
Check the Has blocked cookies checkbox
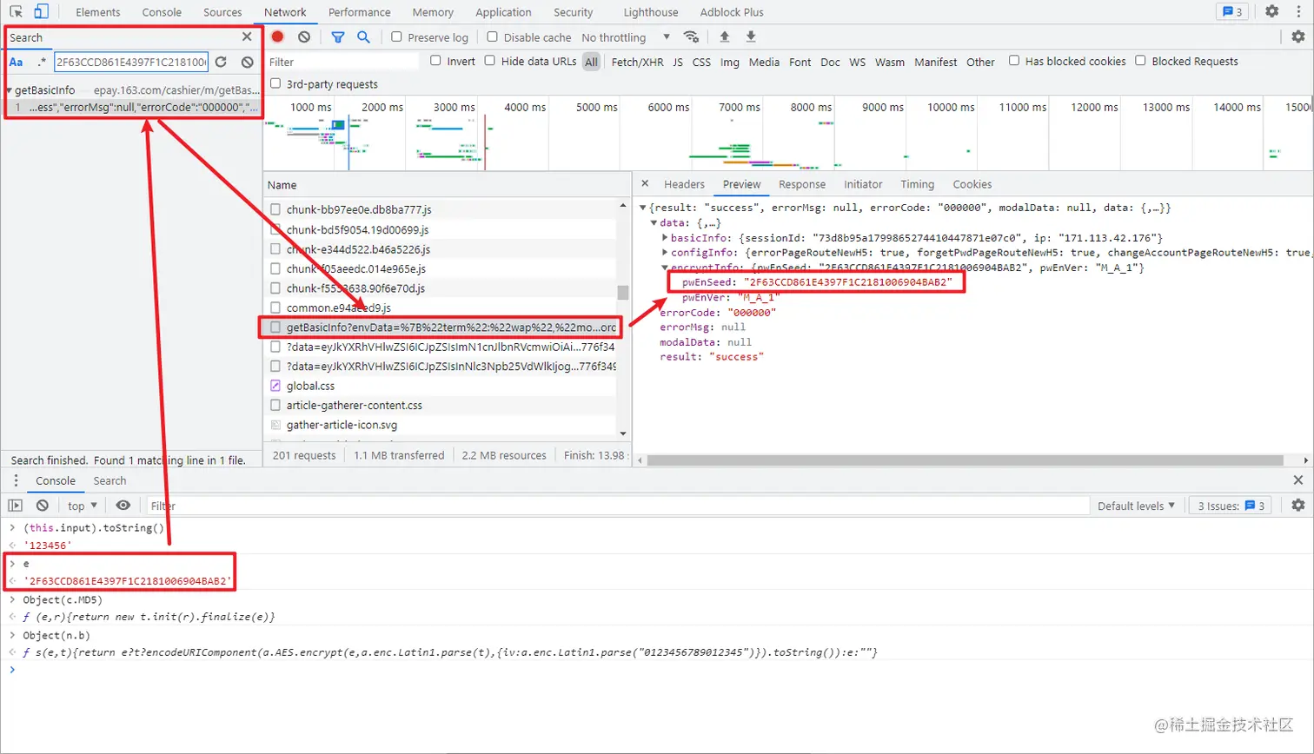tap(1013, 61)
